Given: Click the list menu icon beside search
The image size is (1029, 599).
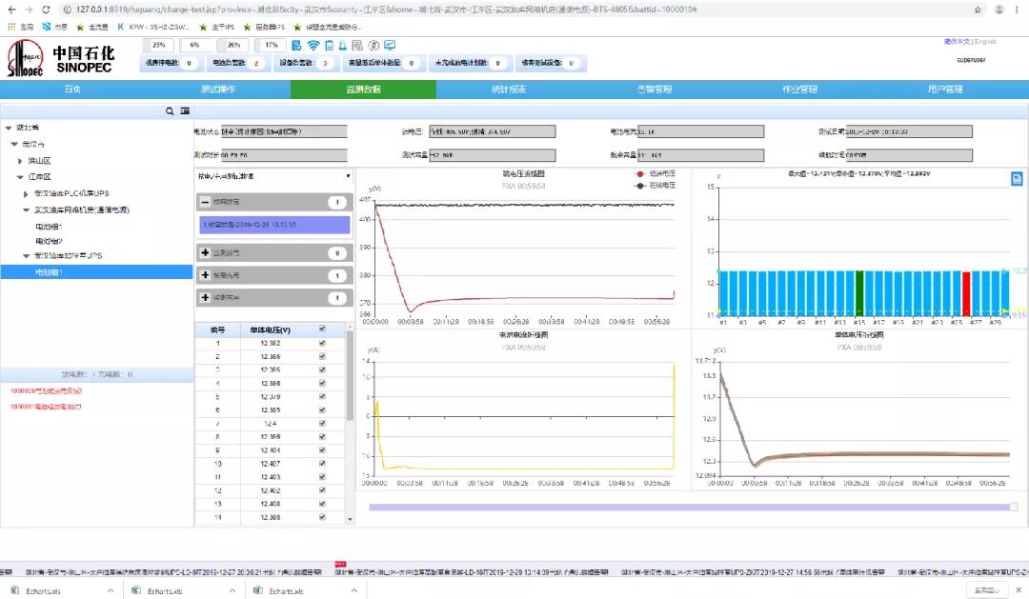Looking at the screenshot, I should point(185,111).
